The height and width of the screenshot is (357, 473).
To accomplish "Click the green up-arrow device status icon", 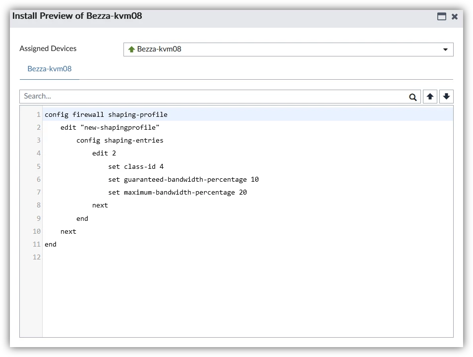I will (x=131, y=49).
